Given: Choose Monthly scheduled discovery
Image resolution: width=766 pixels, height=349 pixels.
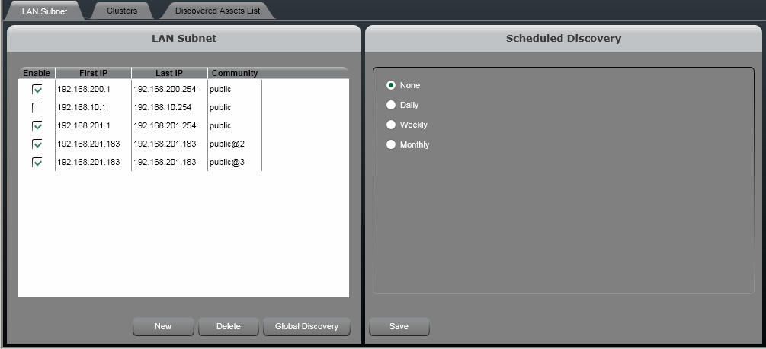Looking at the screenshot, I should (x=392, y=144).
